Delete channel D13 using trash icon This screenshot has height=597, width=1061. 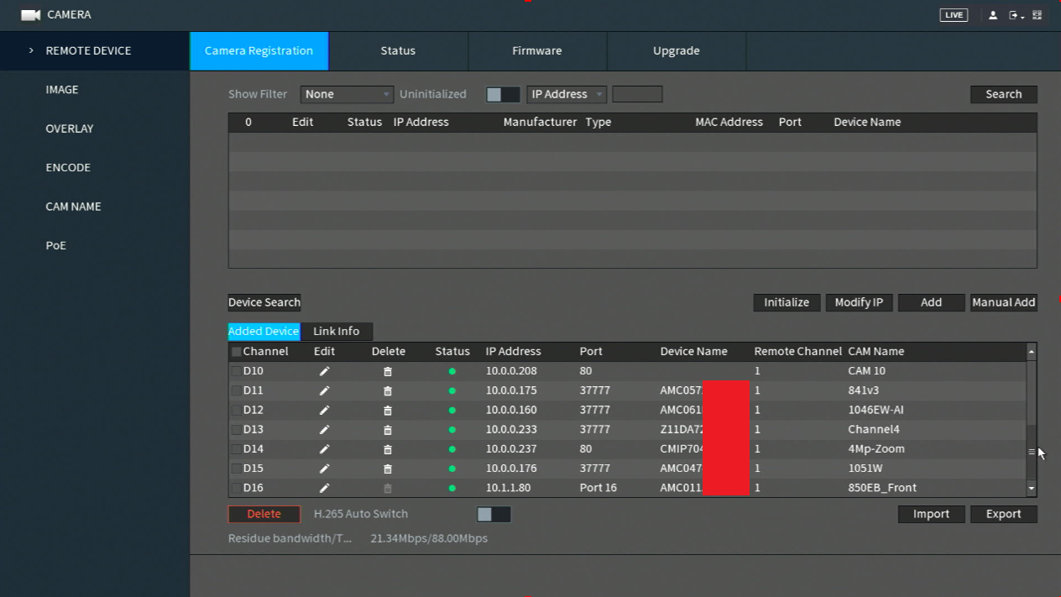(387, 430)
